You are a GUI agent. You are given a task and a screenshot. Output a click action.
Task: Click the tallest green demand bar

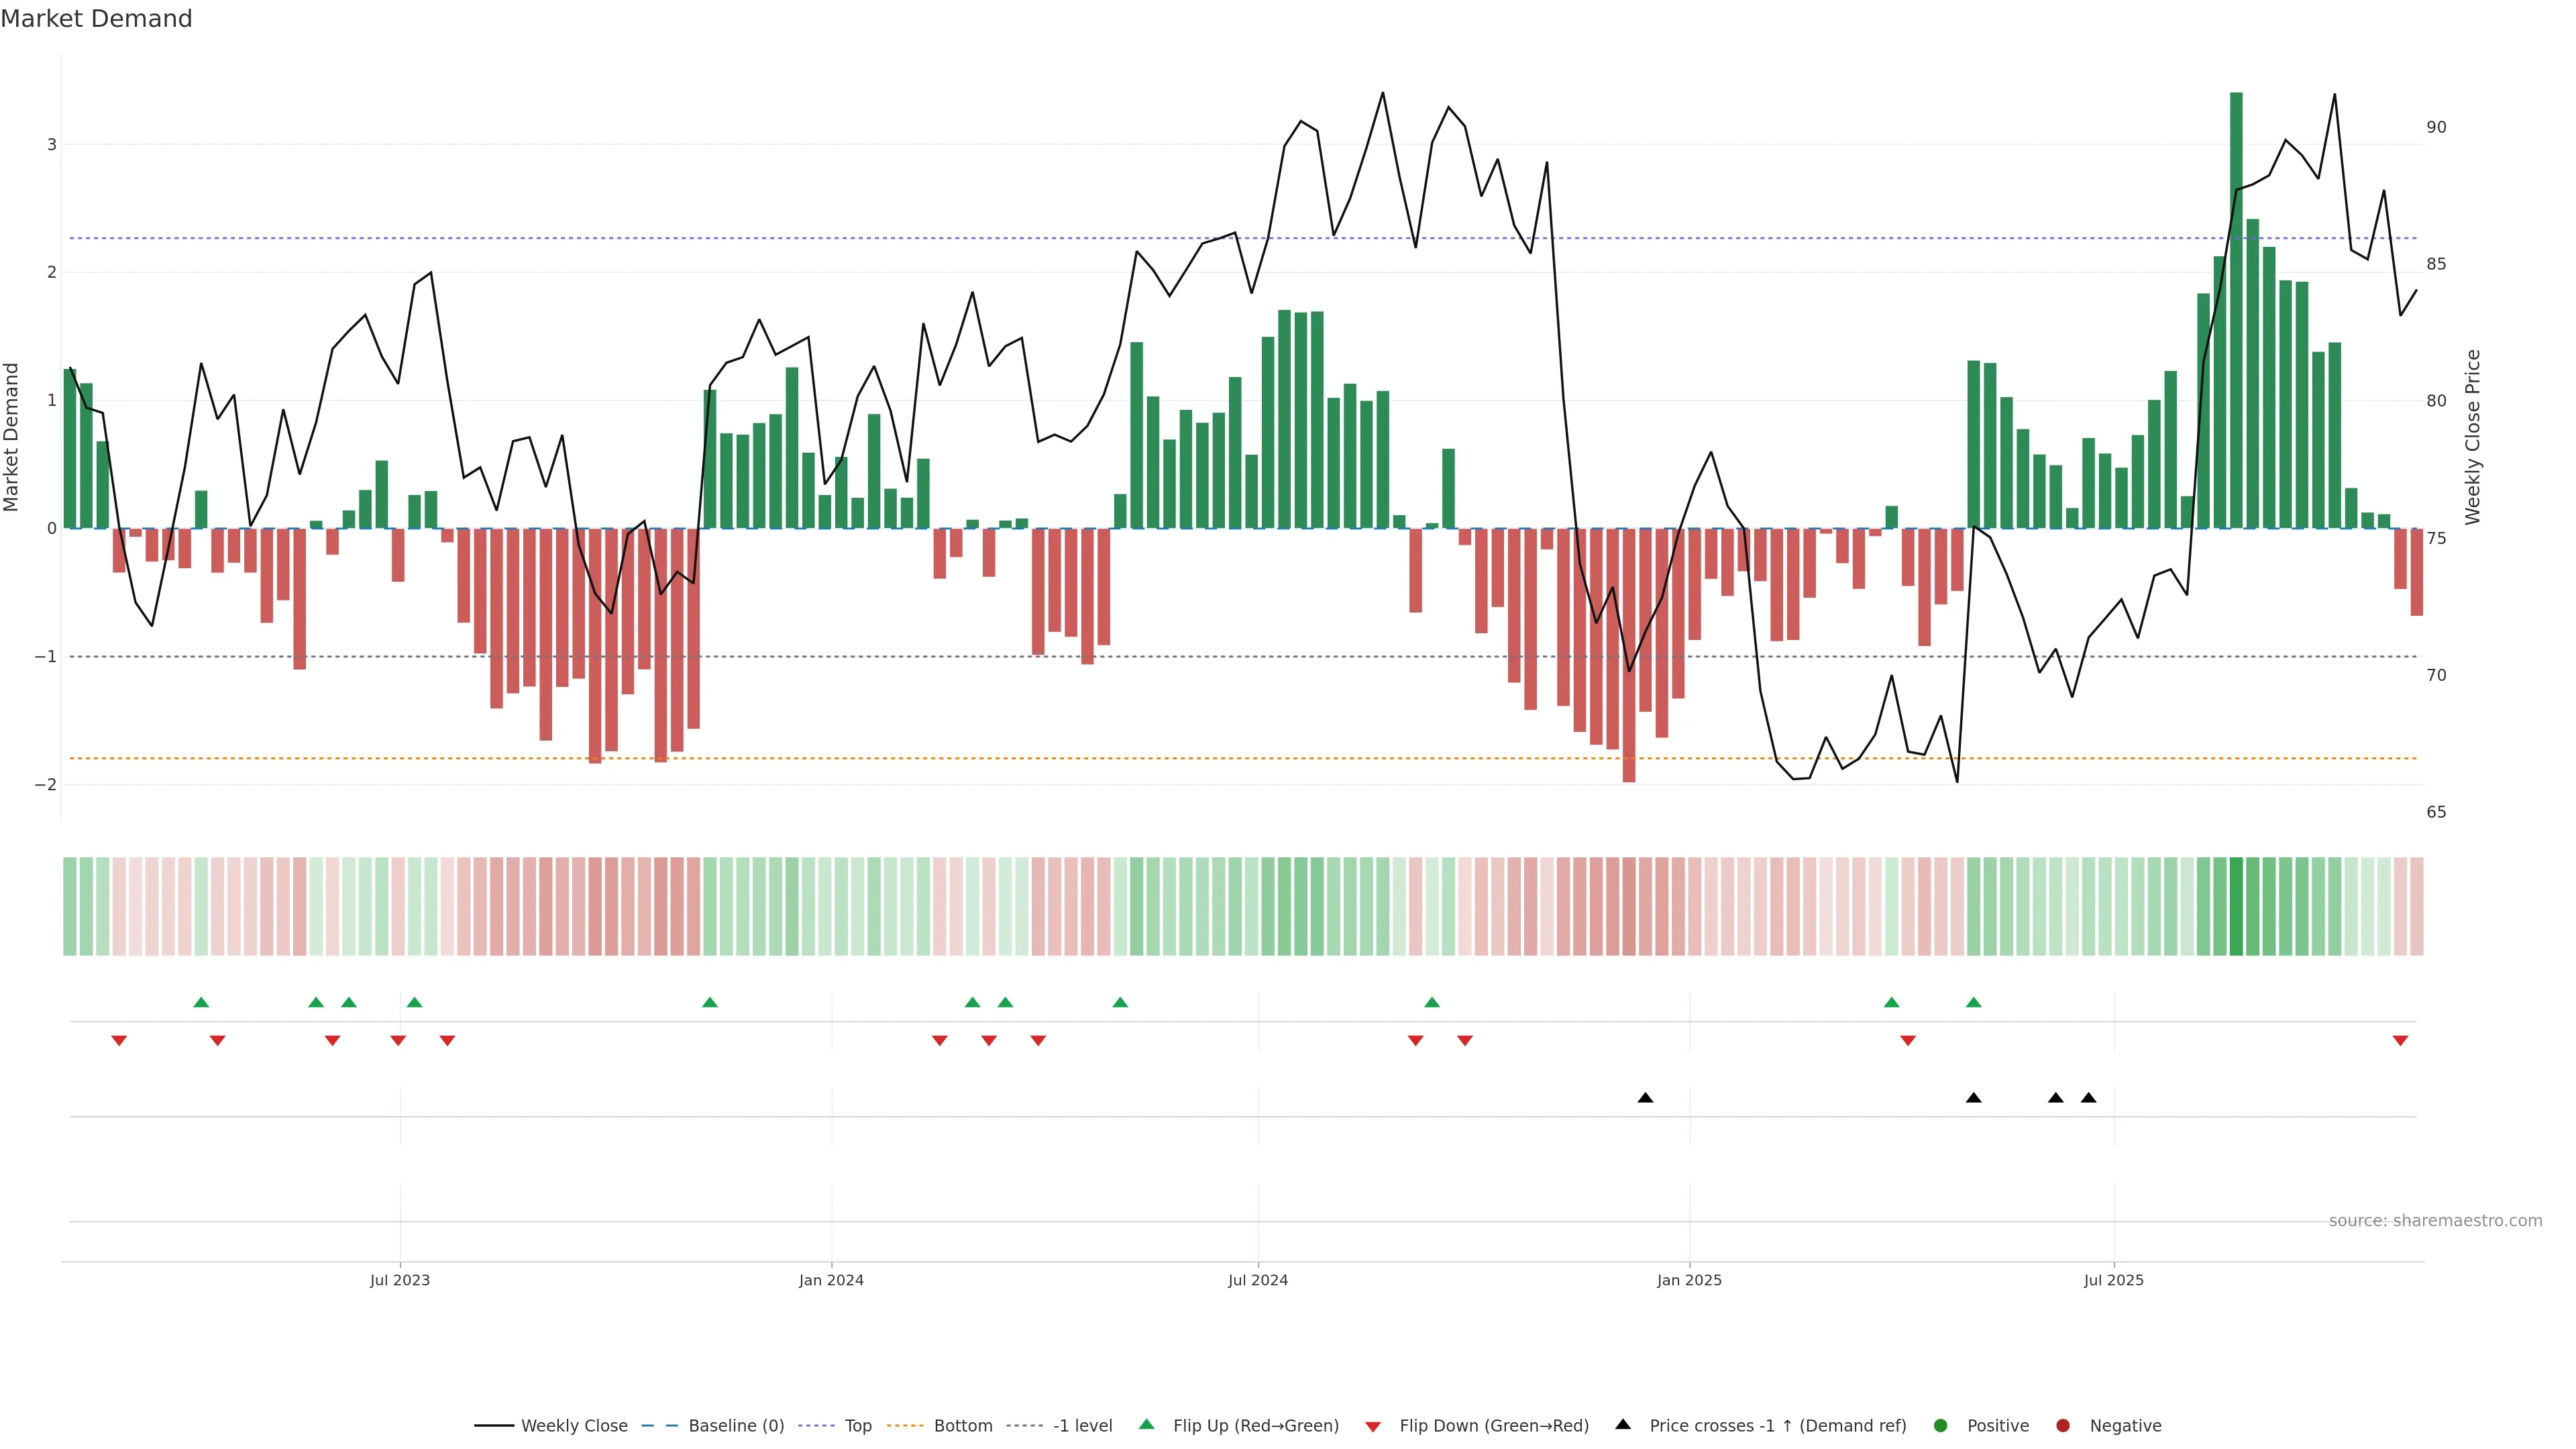click(x=2236, y=310)
